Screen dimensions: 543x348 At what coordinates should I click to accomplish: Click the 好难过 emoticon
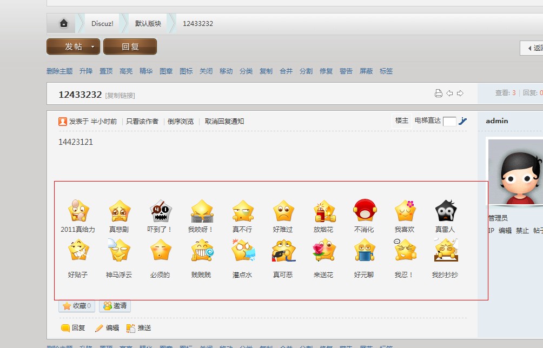[x=283, y=210]
